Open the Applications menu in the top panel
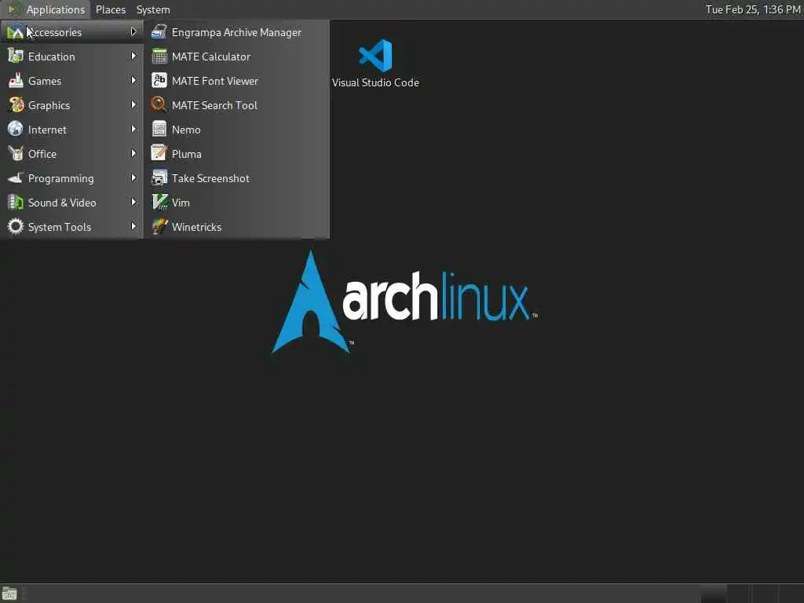 [46, 9]
